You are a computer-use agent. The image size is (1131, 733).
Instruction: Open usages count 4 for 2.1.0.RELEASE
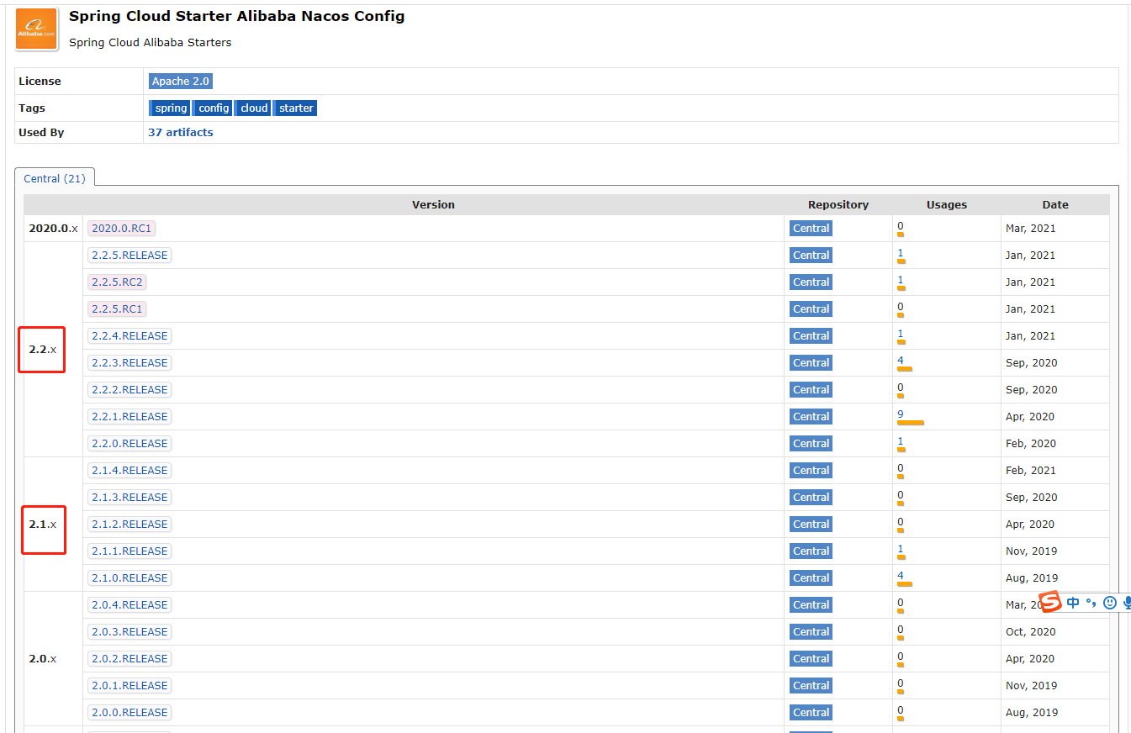pos(901,576)
